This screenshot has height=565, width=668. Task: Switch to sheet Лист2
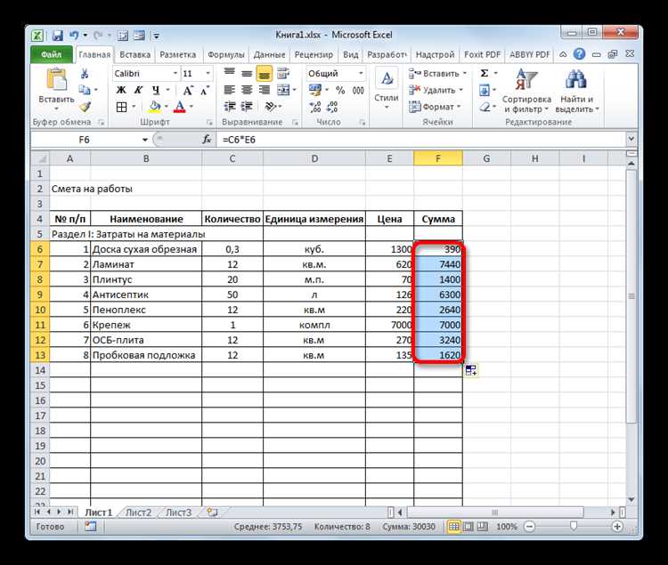click(x=138, y=513)
